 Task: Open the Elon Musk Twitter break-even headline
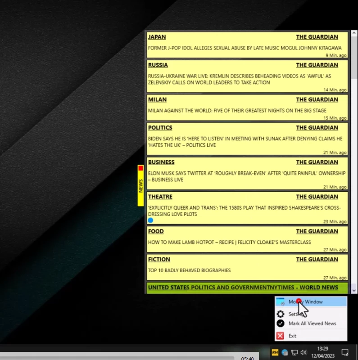pyautogui.click(x=247, y=176)
